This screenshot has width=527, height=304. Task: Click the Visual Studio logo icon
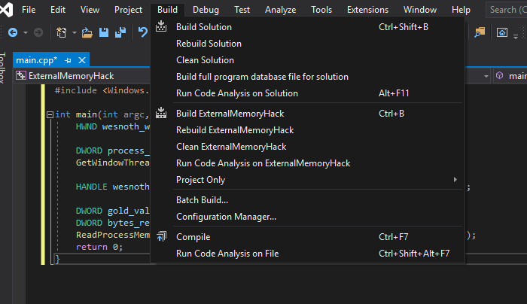click(x=6, y=9)
